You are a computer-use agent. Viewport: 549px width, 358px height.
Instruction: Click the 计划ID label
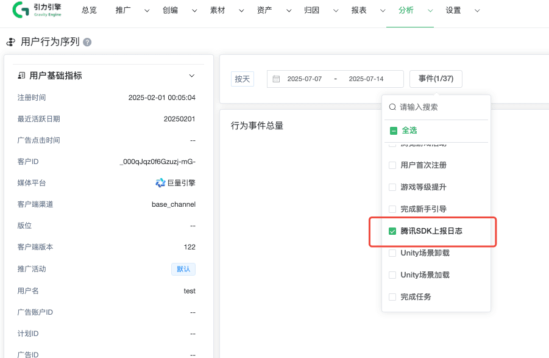tap(28, 334)
